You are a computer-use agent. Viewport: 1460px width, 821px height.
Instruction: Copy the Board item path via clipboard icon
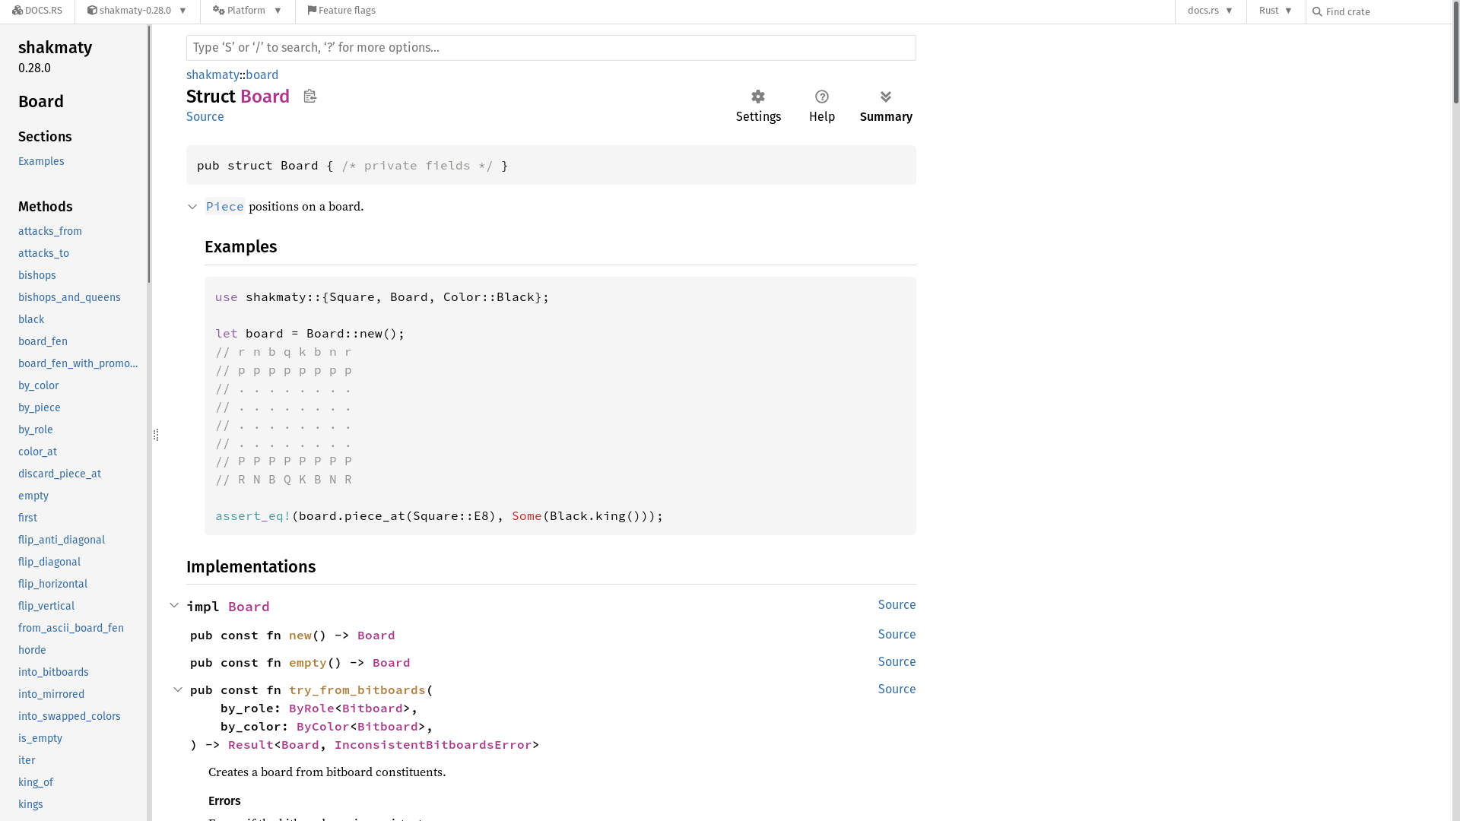[x=309, y=97]
